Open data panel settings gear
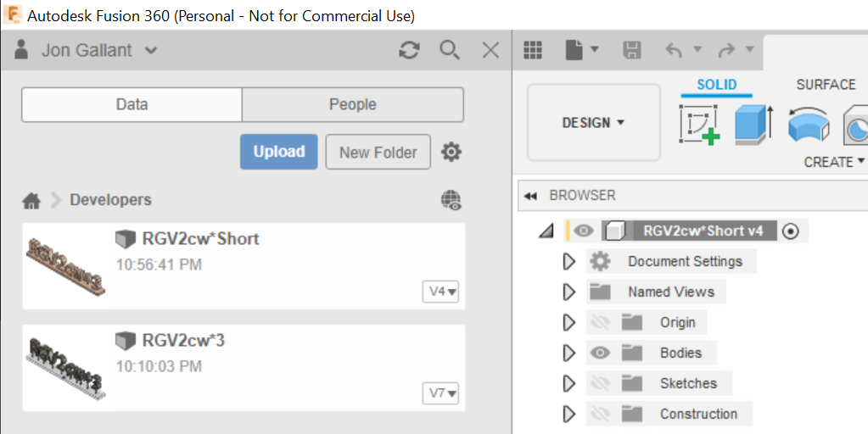The height and width of the screenshot is (434, 868). click(451, 153)
